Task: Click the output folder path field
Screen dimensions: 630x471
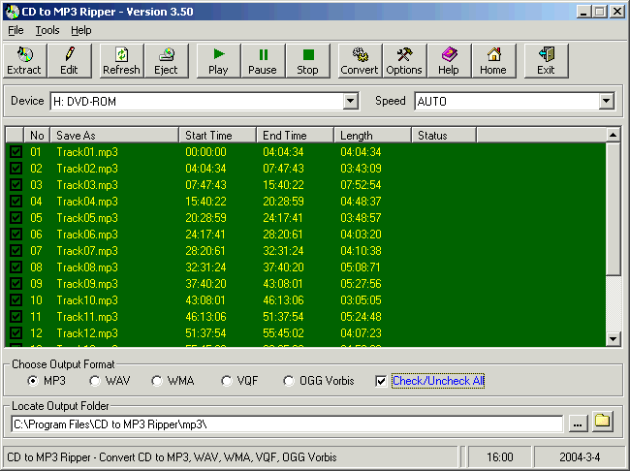Action: [x=287, y=424]
